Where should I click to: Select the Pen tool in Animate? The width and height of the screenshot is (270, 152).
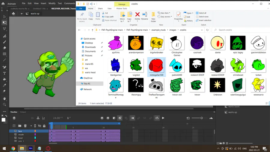pyautogui.click(x=4, y=67)
